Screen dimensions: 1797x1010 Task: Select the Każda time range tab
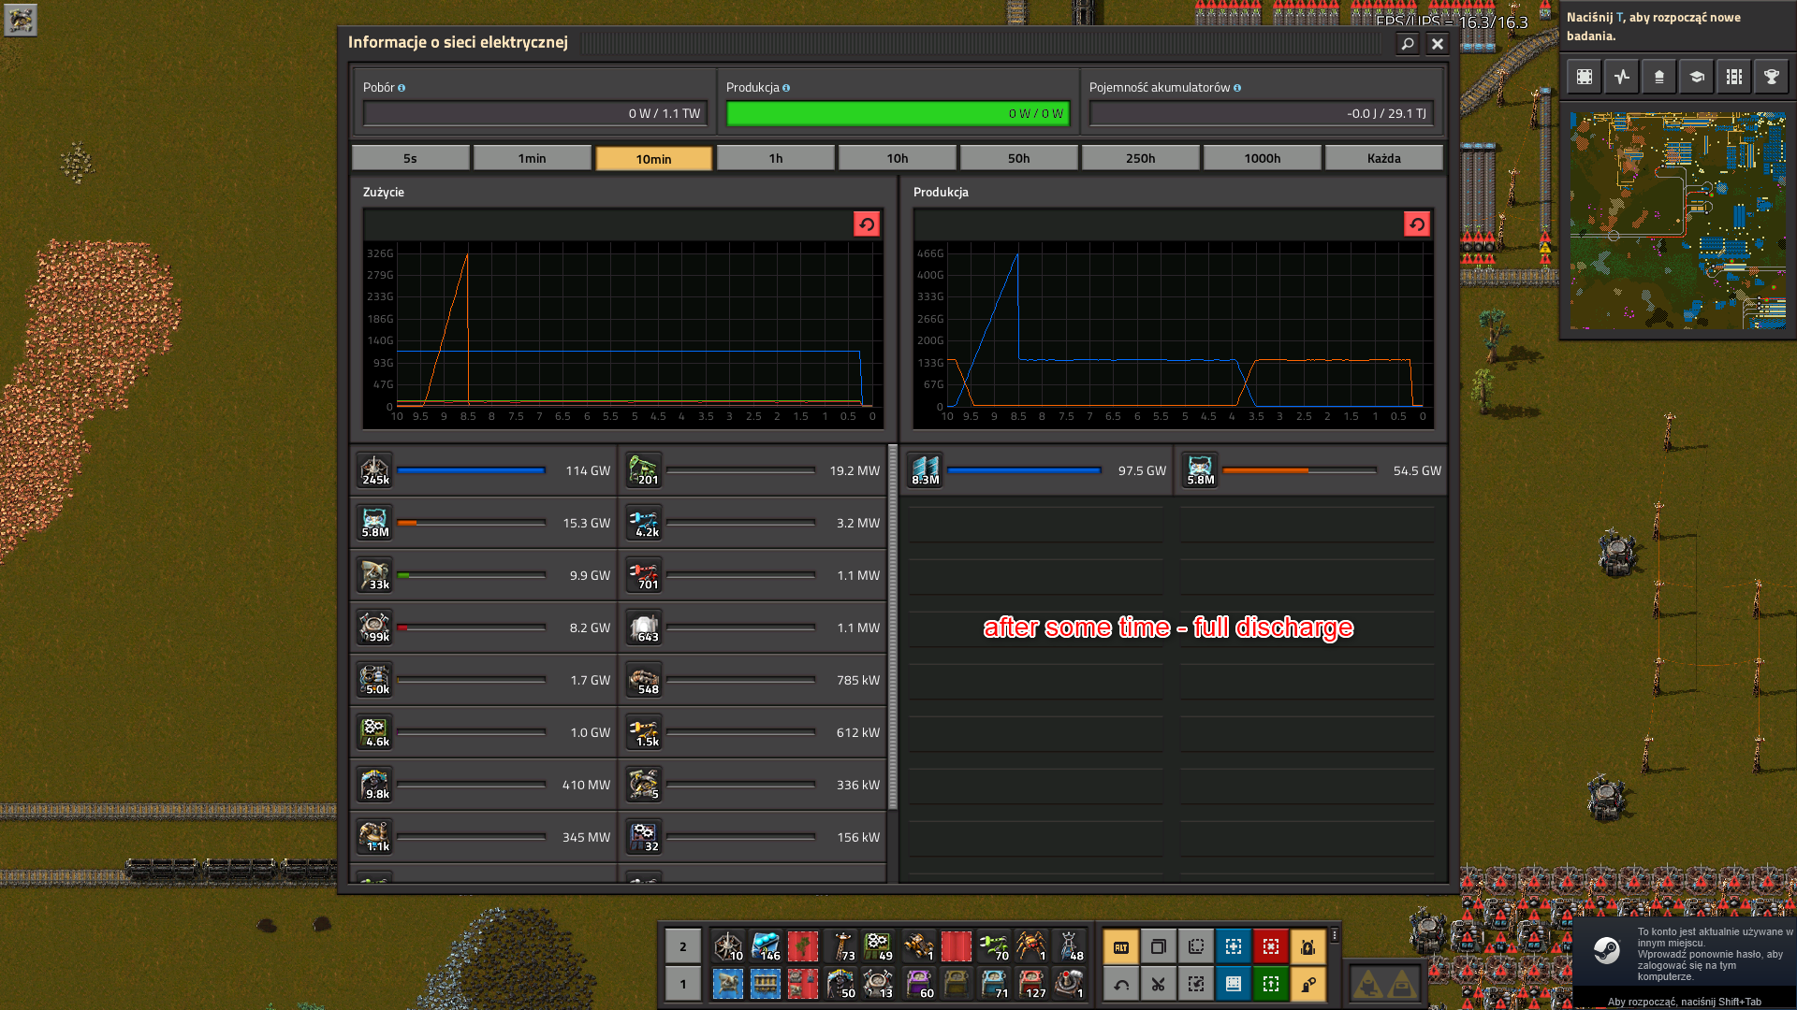tap(1383, 158)
